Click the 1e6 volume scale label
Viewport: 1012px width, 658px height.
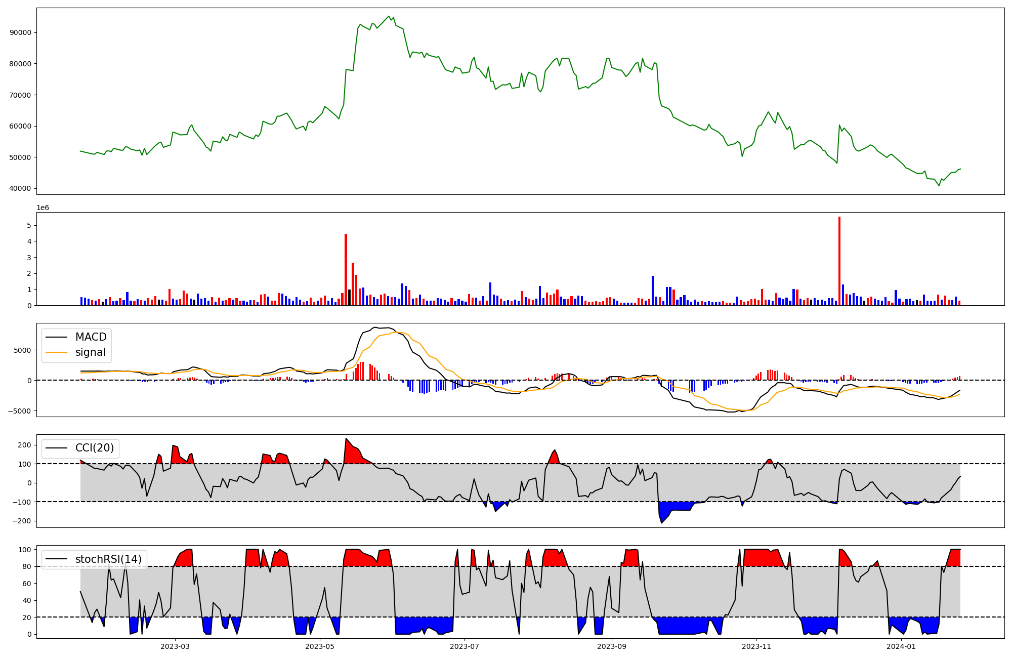(43, 208)
